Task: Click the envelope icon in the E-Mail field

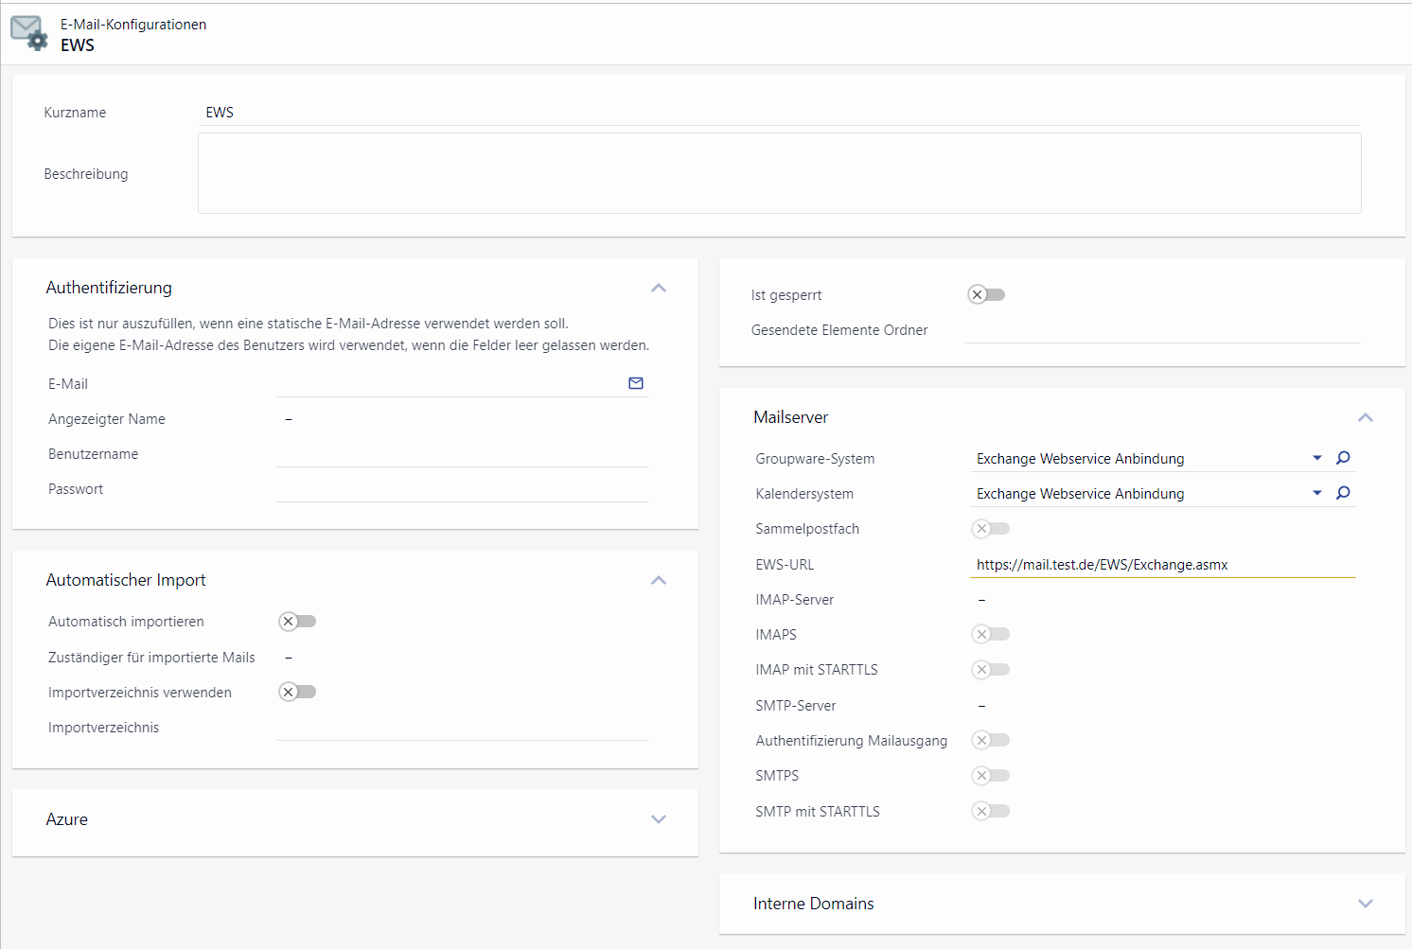Action: tap(636, 383)
